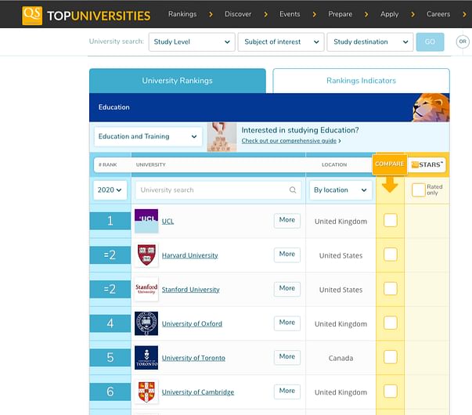472x415 pixels.
Task: Click More button for Harvard University
Action: (x=286, y=254)
